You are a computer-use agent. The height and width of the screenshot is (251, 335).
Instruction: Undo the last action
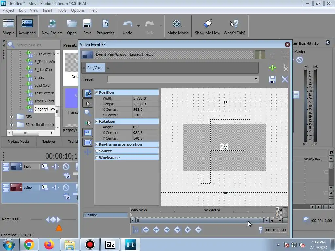coord(128,27)
